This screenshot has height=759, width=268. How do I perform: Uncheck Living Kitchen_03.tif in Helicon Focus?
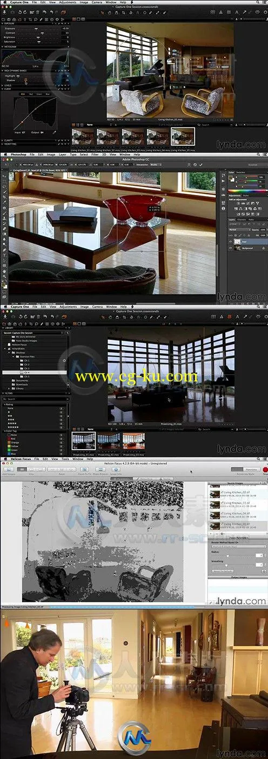(222, 502)
